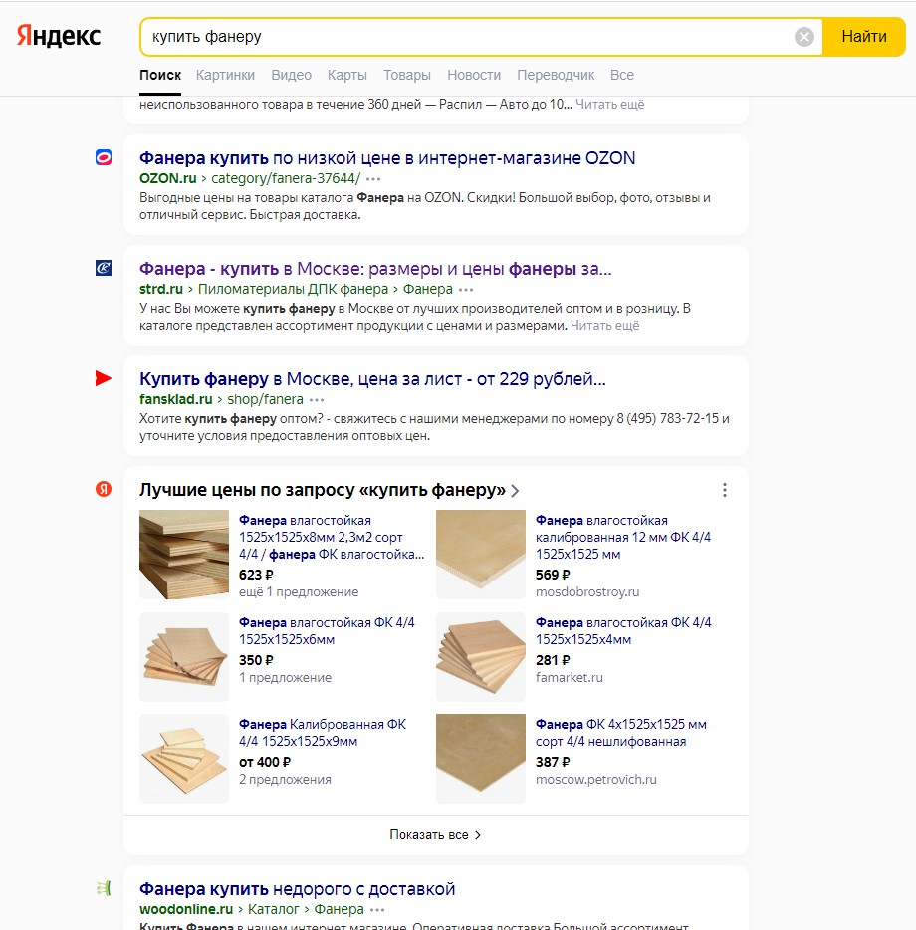
Task: Select the Поиск tab
Action: (160, 76)
